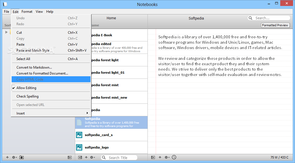Click the Search Title field
The height and width of the screenshot is (163, 295).
pyautogui.click(x=119, y=158)
